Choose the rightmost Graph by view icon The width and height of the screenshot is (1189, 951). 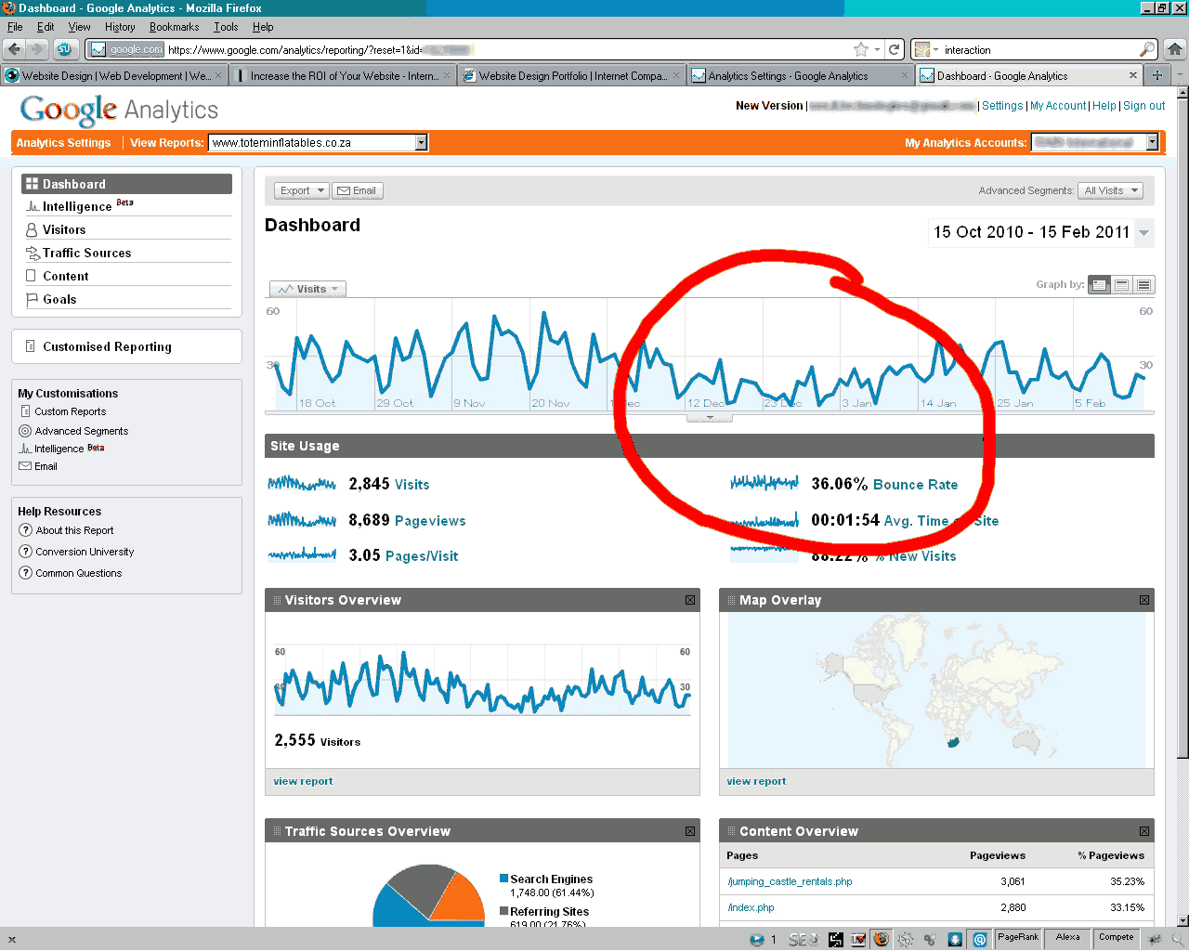(1144, 285)
